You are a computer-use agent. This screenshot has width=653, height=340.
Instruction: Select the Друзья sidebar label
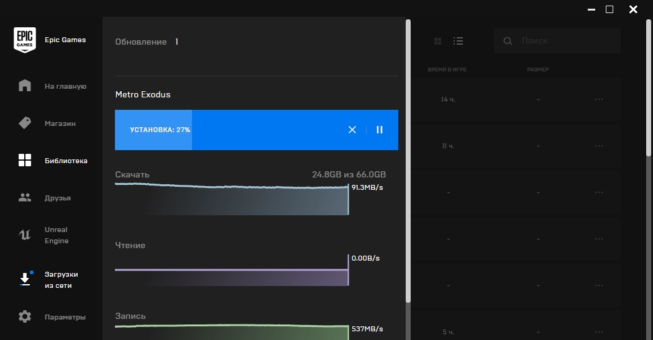(x=58, y=198)
